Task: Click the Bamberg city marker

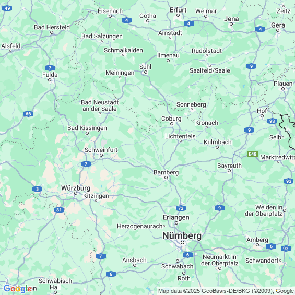Action: coord(166,178)
